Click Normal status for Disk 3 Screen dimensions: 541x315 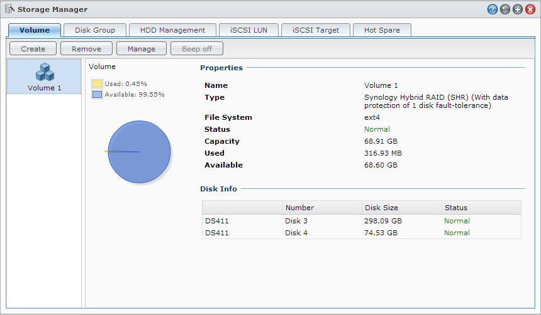(x=457, y=221)
